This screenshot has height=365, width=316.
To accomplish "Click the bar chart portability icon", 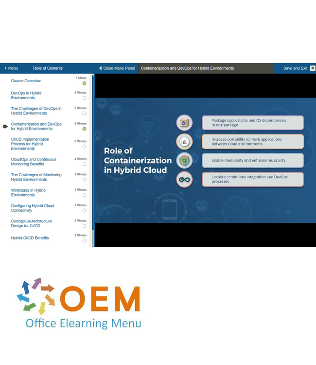I will point(184,142).
